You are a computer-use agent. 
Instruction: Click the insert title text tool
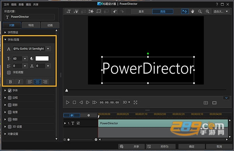tap(68, 11)
